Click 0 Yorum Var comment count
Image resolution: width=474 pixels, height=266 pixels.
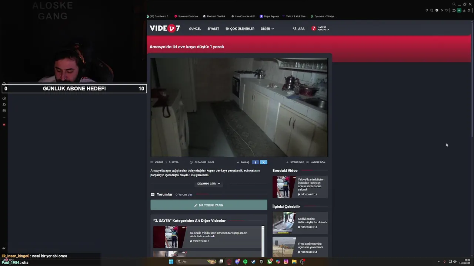click(x=184, y=195)
